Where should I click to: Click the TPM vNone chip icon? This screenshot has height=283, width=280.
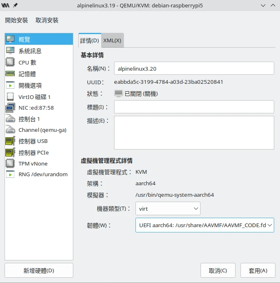point(10,163)
